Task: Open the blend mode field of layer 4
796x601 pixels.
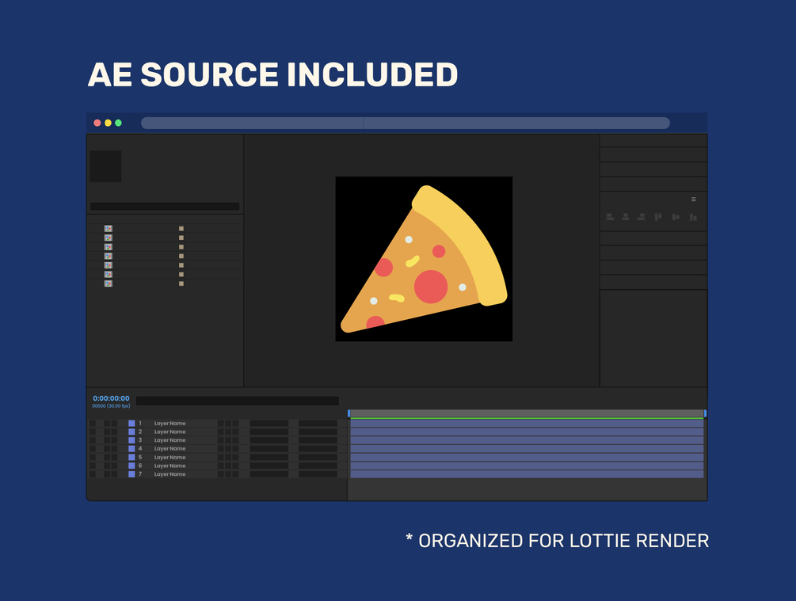Action: point(269,449)
